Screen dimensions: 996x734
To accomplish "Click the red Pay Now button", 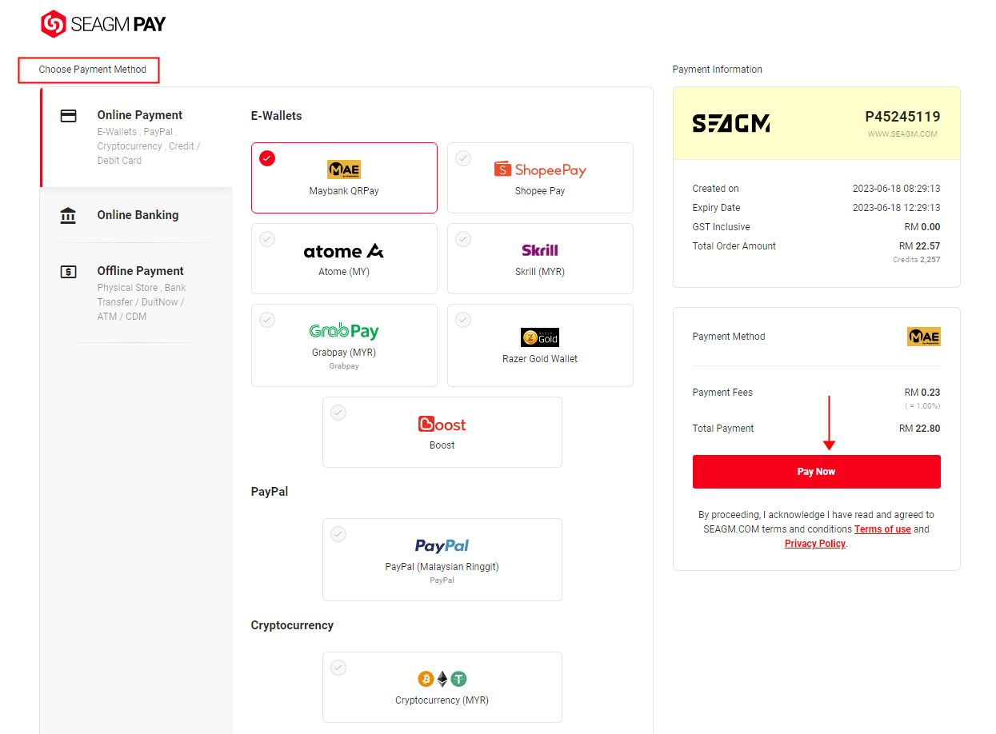I will tap(816, 472).
